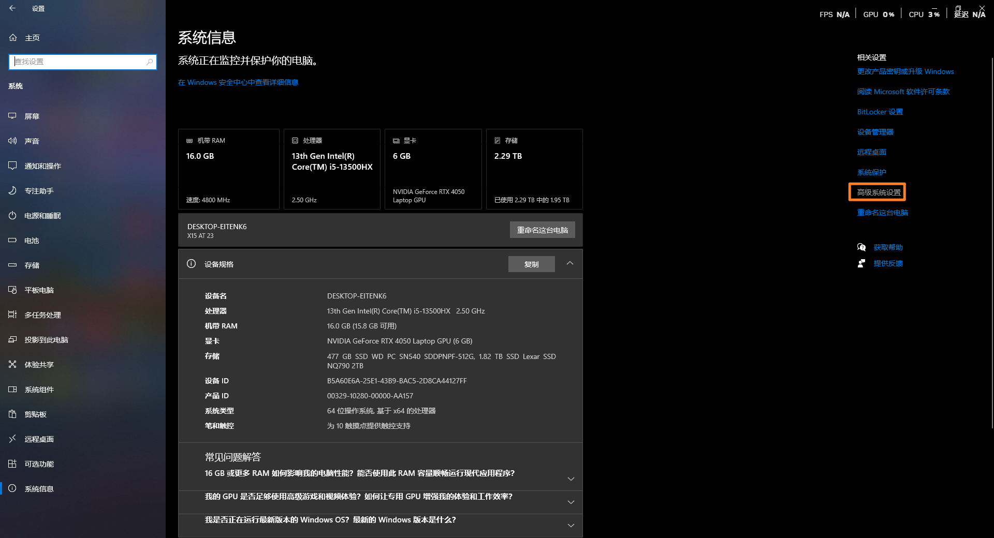The width and height of the screenshot is (994, 538).
Task: Close the Settings window with the X
Action: point(982,8)
